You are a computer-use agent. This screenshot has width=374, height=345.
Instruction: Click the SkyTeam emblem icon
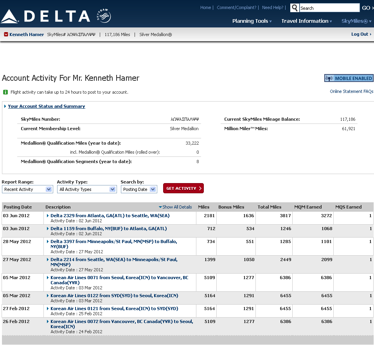coord(104,16)
